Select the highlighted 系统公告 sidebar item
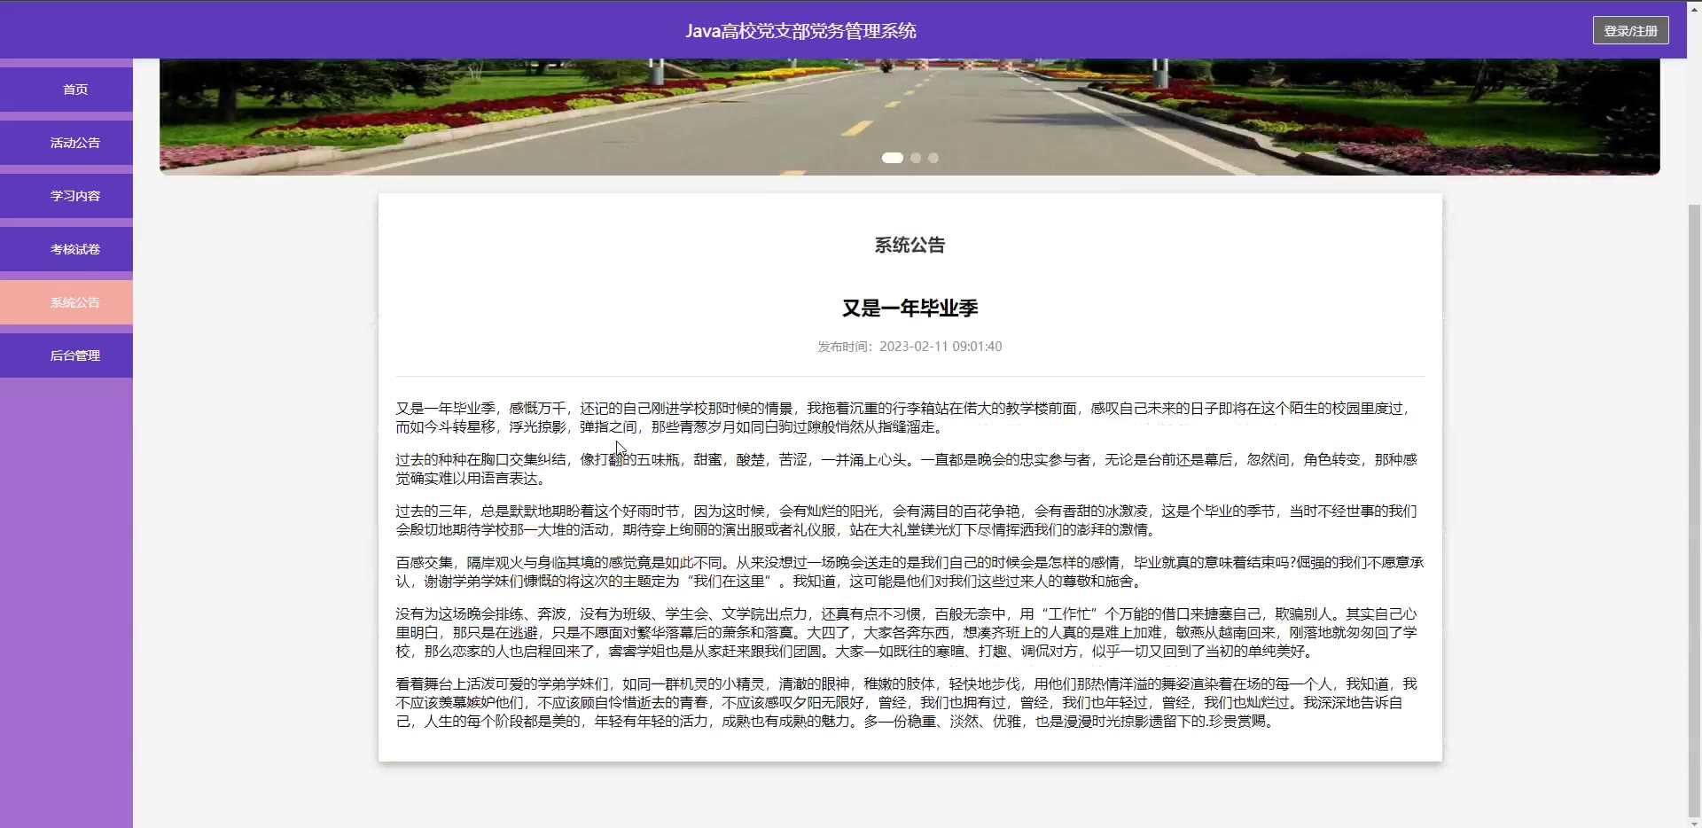The height and width of the screenshot is (828, 1702). point(66,302)
